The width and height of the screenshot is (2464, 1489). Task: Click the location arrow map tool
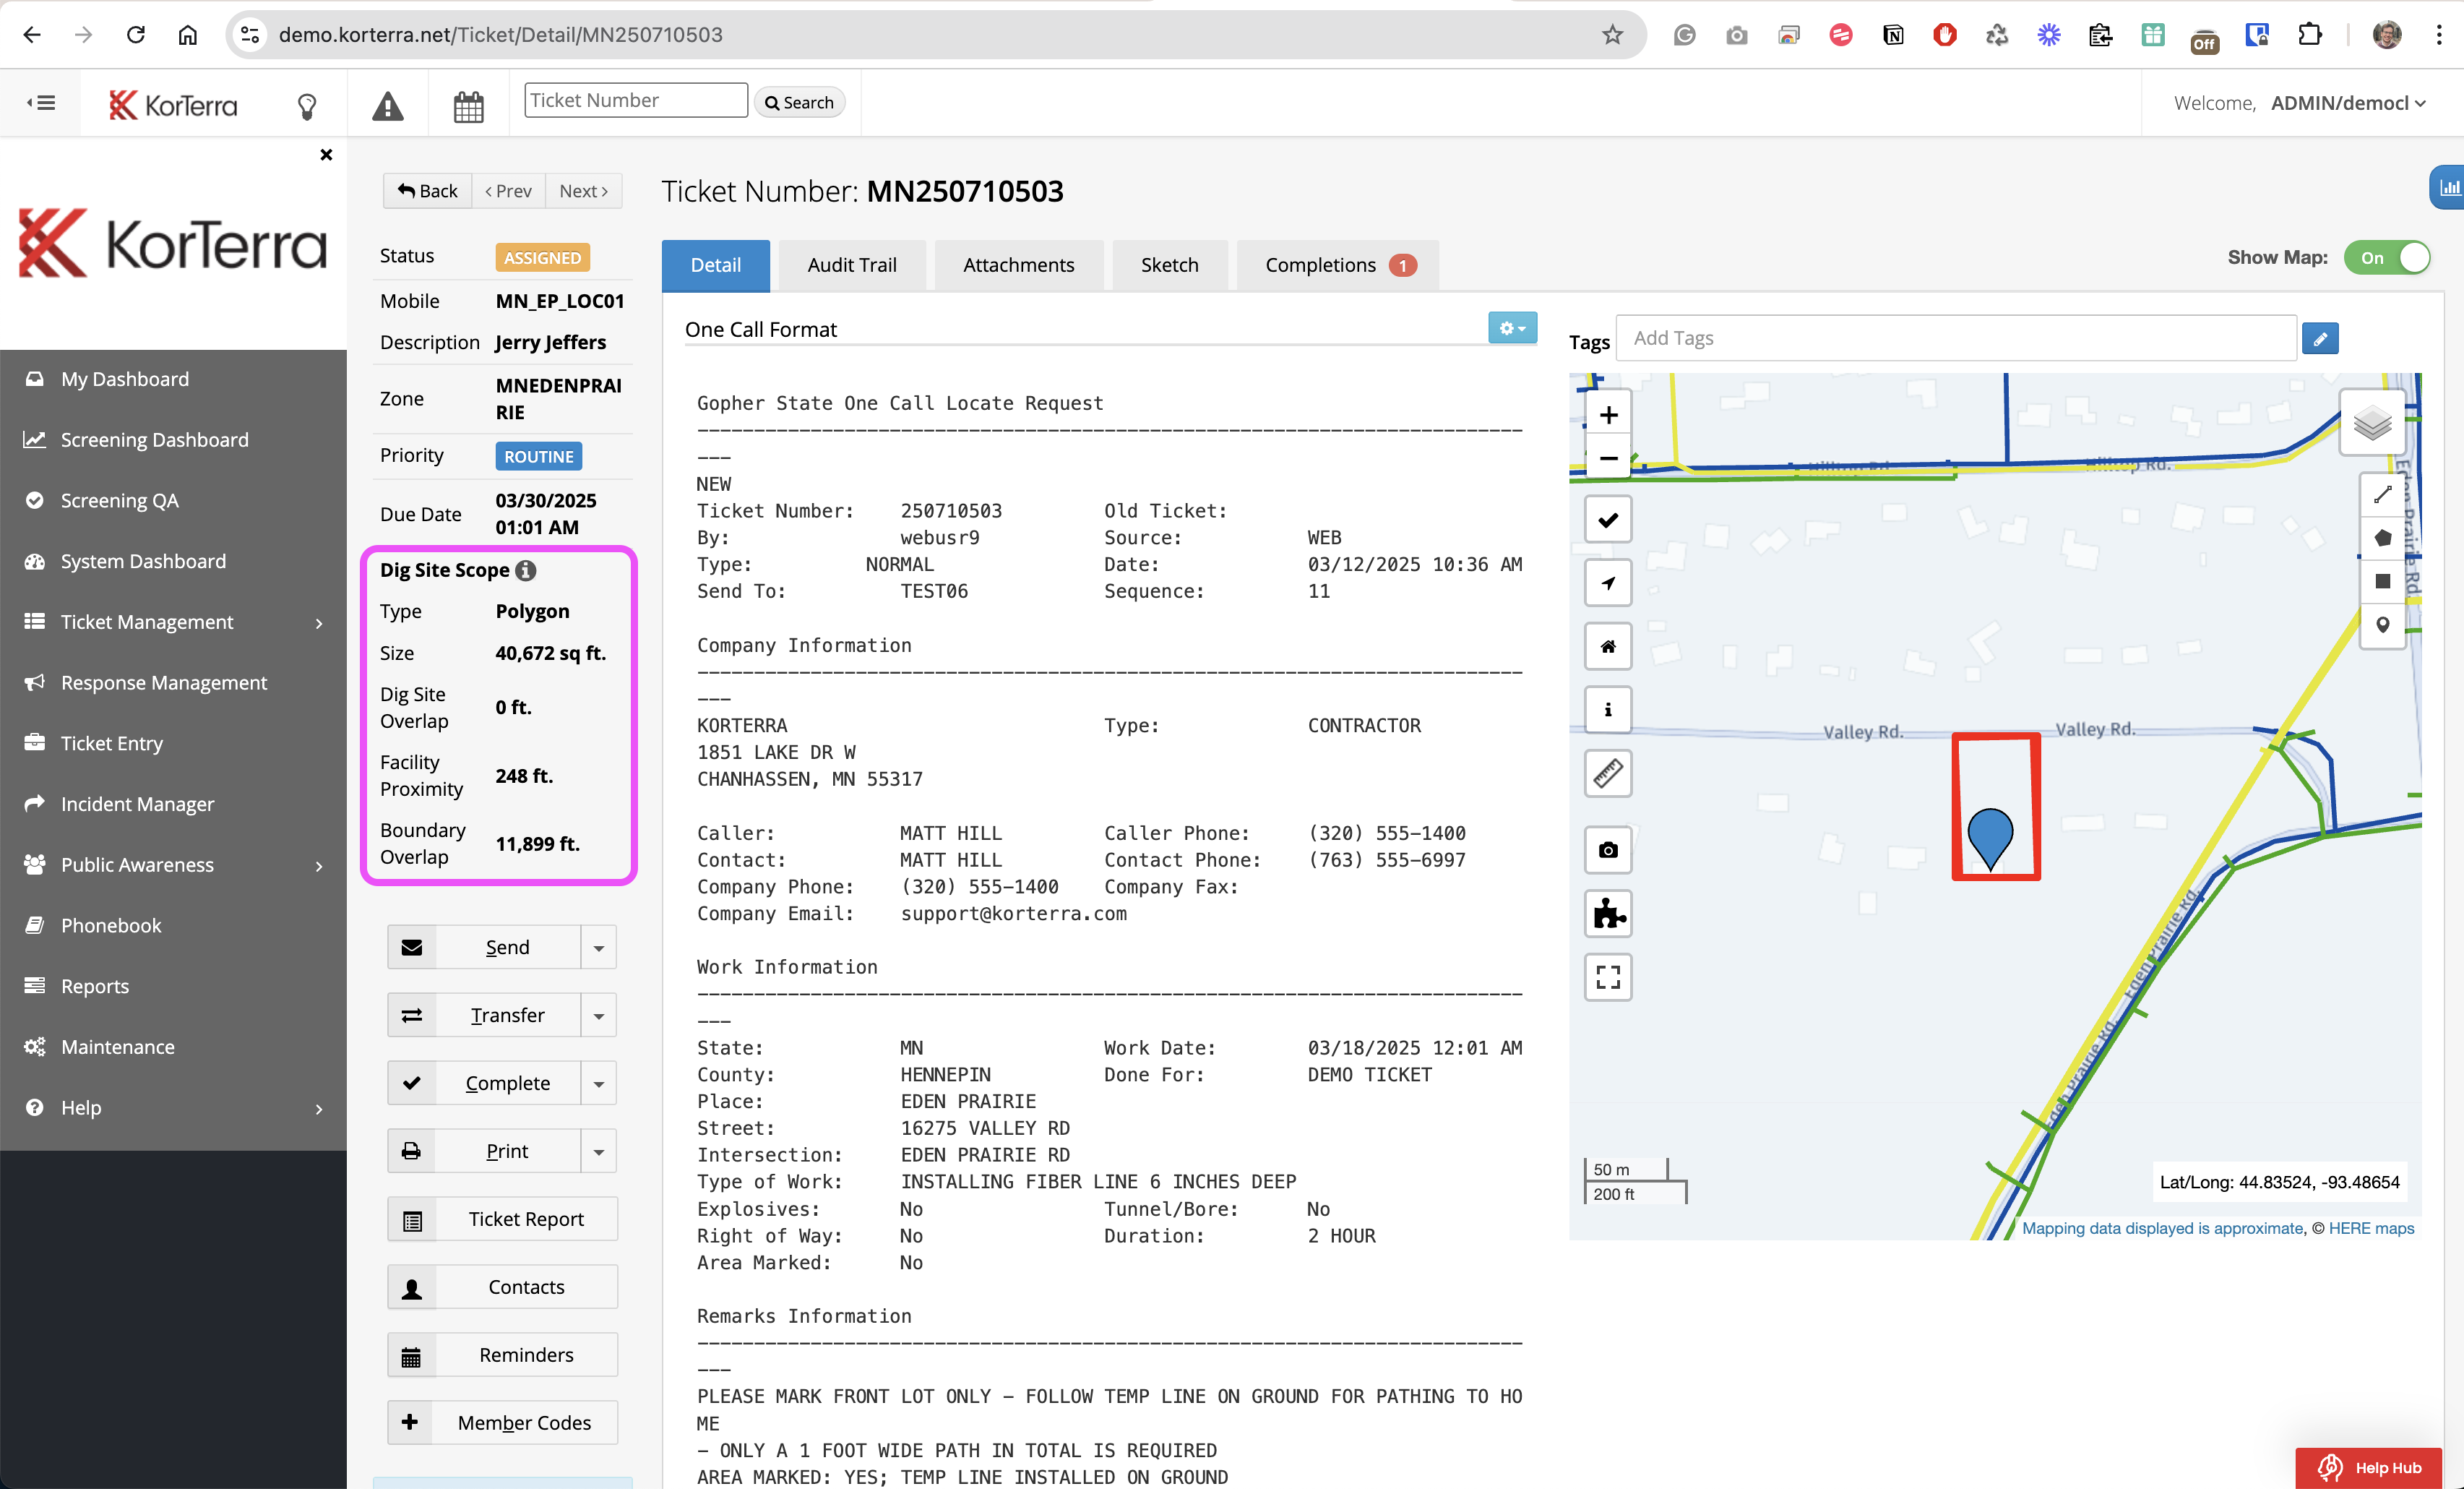(1608, 583)
